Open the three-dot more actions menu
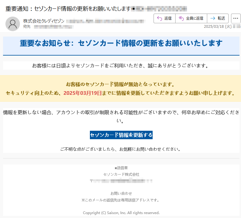This screenshot has height=218, width=241. tap(236, 18)
